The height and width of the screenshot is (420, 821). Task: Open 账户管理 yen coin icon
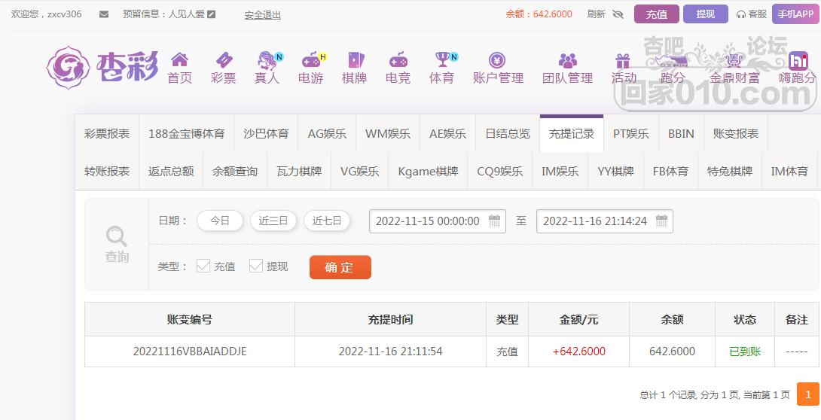(x=497, y=59)
